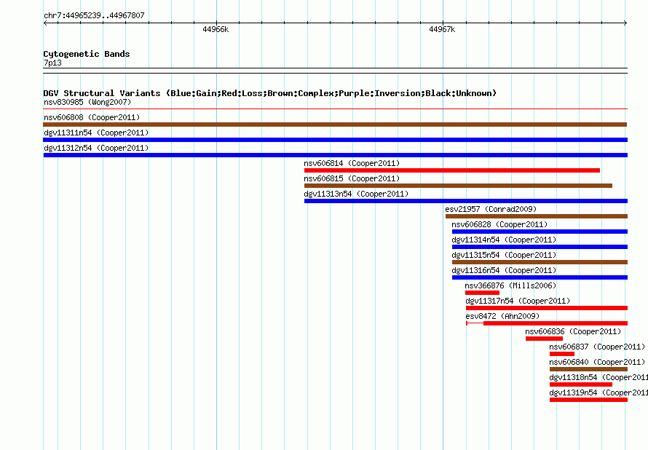This screenshot has width=648, height=450.
Task: Open variant label nsv606814 (Cooper2011)
Action: [x=352, y=163]
